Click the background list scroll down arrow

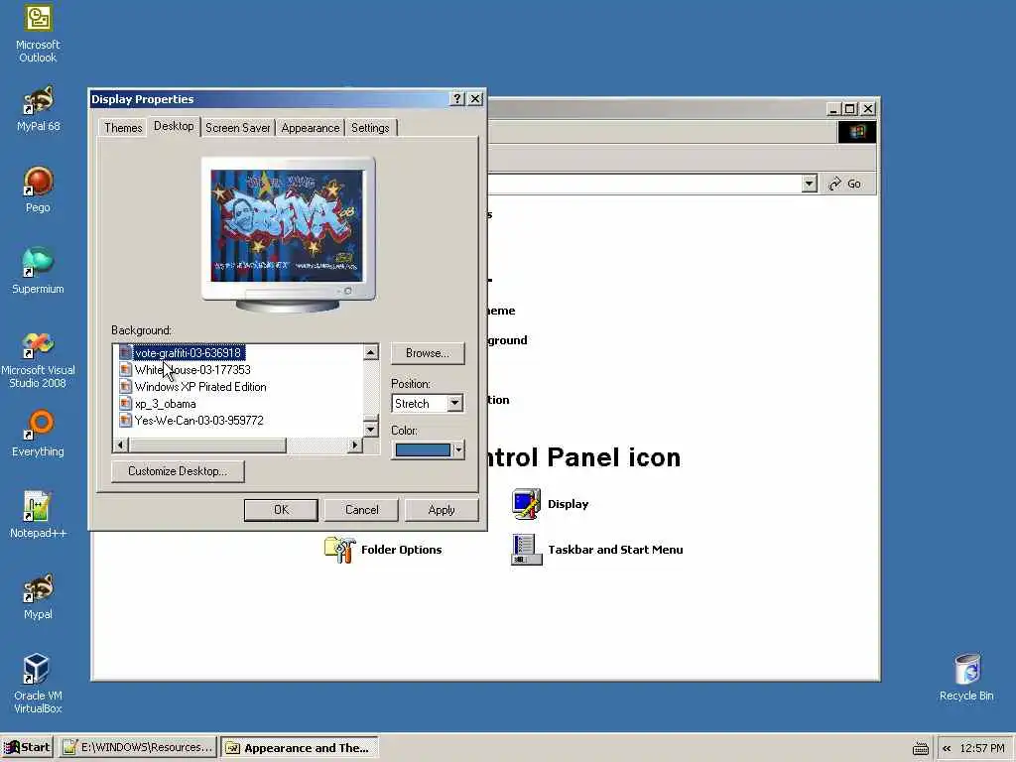click(371, 429)
